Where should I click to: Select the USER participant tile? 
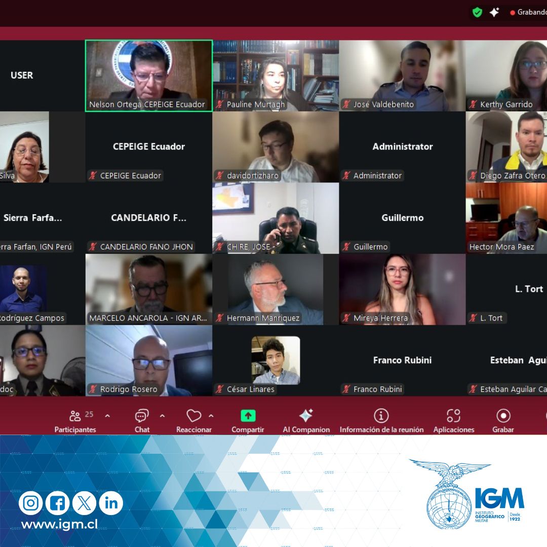(42, 75)
